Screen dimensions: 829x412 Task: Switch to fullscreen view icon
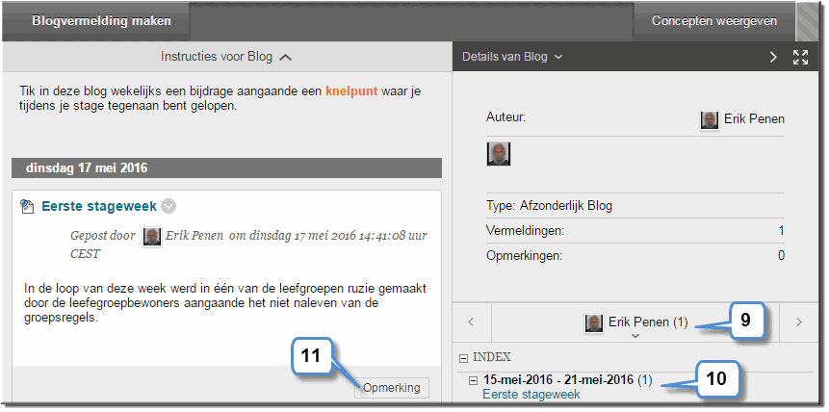(x=800, y=57)
